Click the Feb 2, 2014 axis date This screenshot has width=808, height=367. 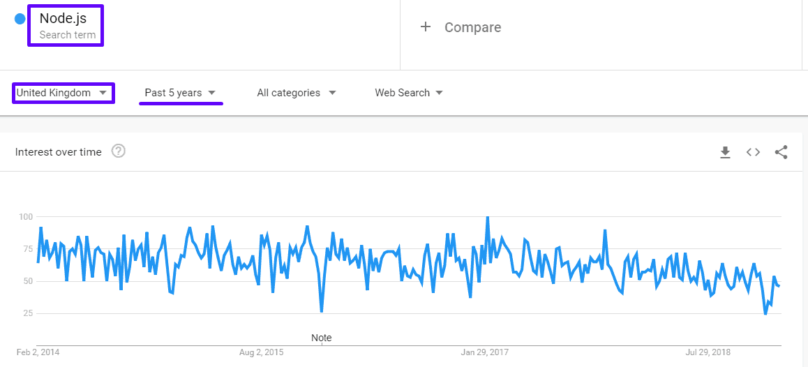tap(38, 352)
